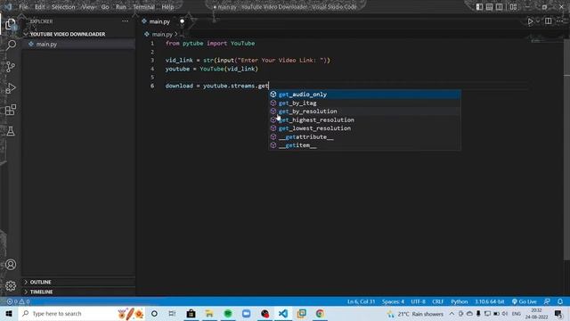Open the Extensions view

coord(11,110)
